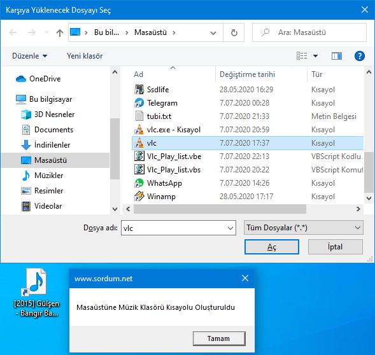Screen dimensions: 375x355
Task: Click the 28.05.2020 17:17 date cell
Action: [x=246, y=197]
